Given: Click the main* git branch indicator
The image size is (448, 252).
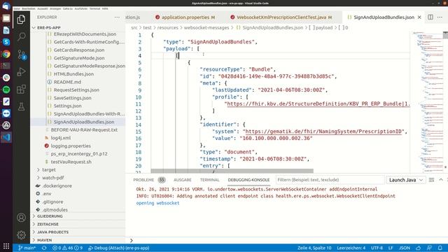Looking at the screenshot, I should 27,248.
